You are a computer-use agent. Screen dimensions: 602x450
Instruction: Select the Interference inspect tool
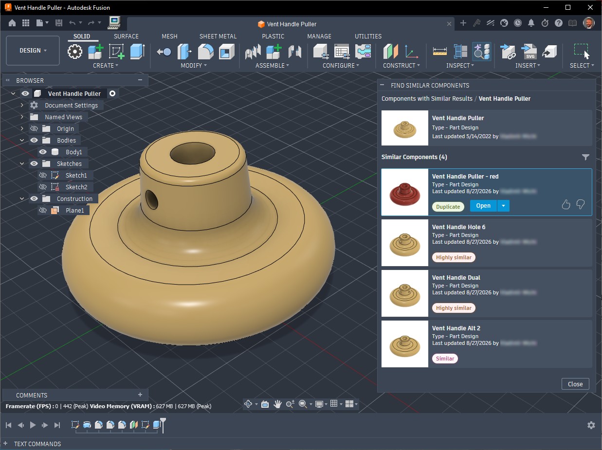[x=460, y=51]
